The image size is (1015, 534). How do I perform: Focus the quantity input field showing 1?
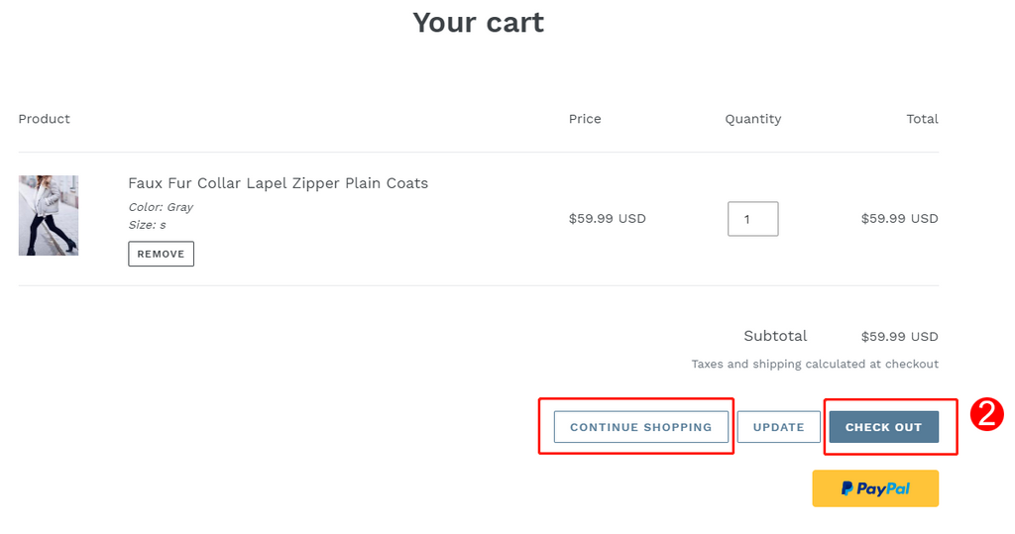[753, 219]
